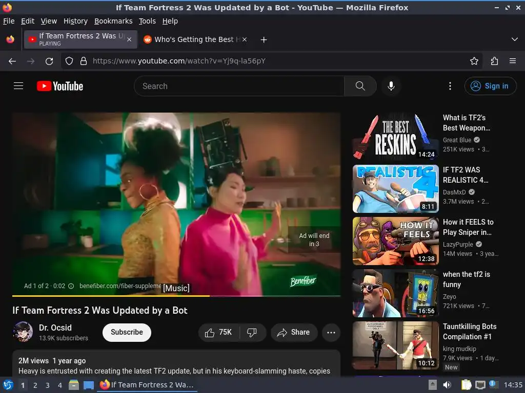This screenshot has width=525, height=393.
Task: Click the Firefox taskbar window entry
Action: (147, 385)
